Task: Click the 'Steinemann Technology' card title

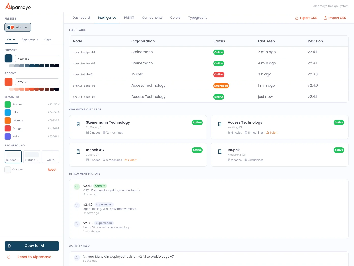Action: click(x=108, y=122)
